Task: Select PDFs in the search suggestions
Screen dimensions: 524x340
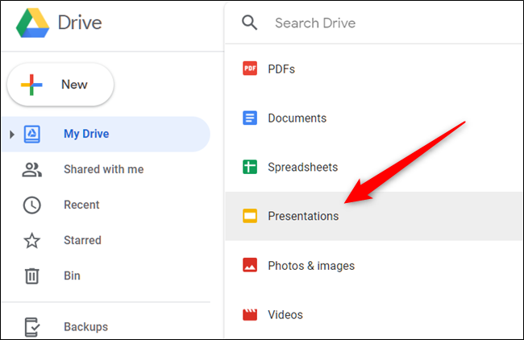Action: point(281,69)
